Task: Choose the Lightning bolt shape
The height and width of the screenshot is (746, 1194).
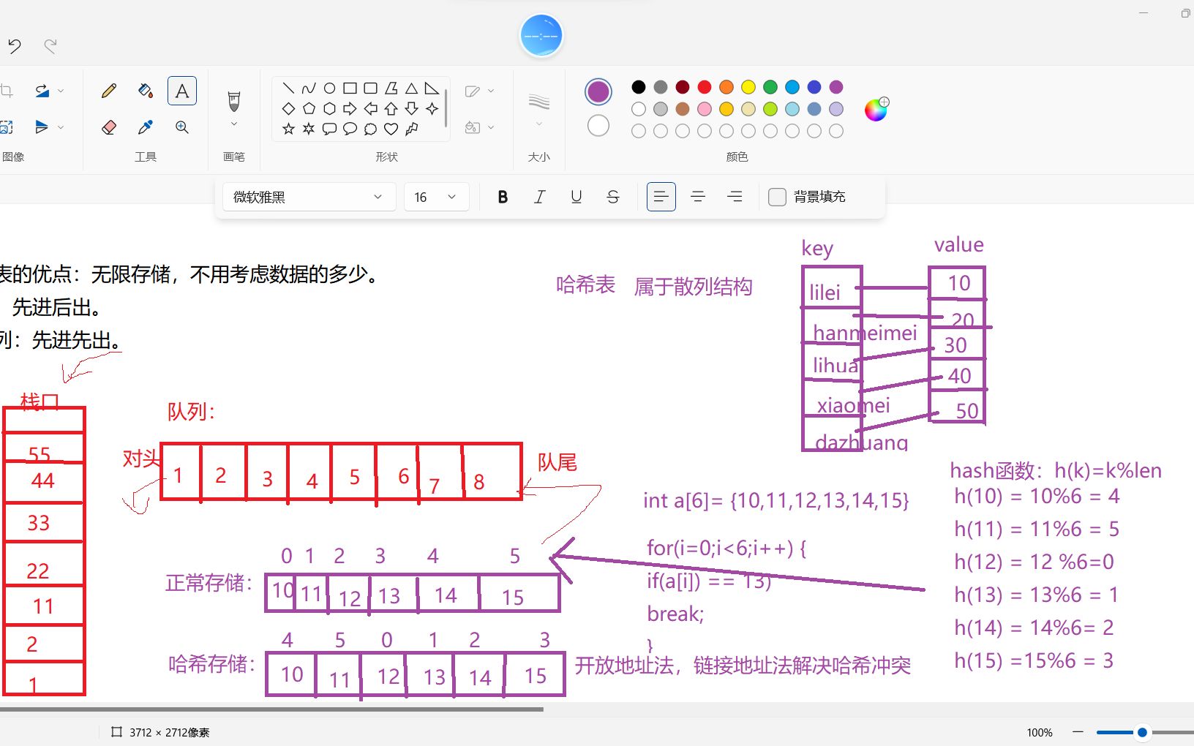Action: 411,129
